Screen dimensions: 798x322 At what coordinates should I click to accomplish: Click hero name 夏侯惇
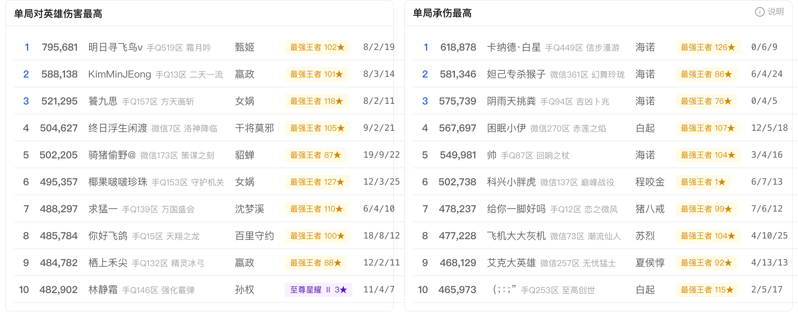coord(650,263)
